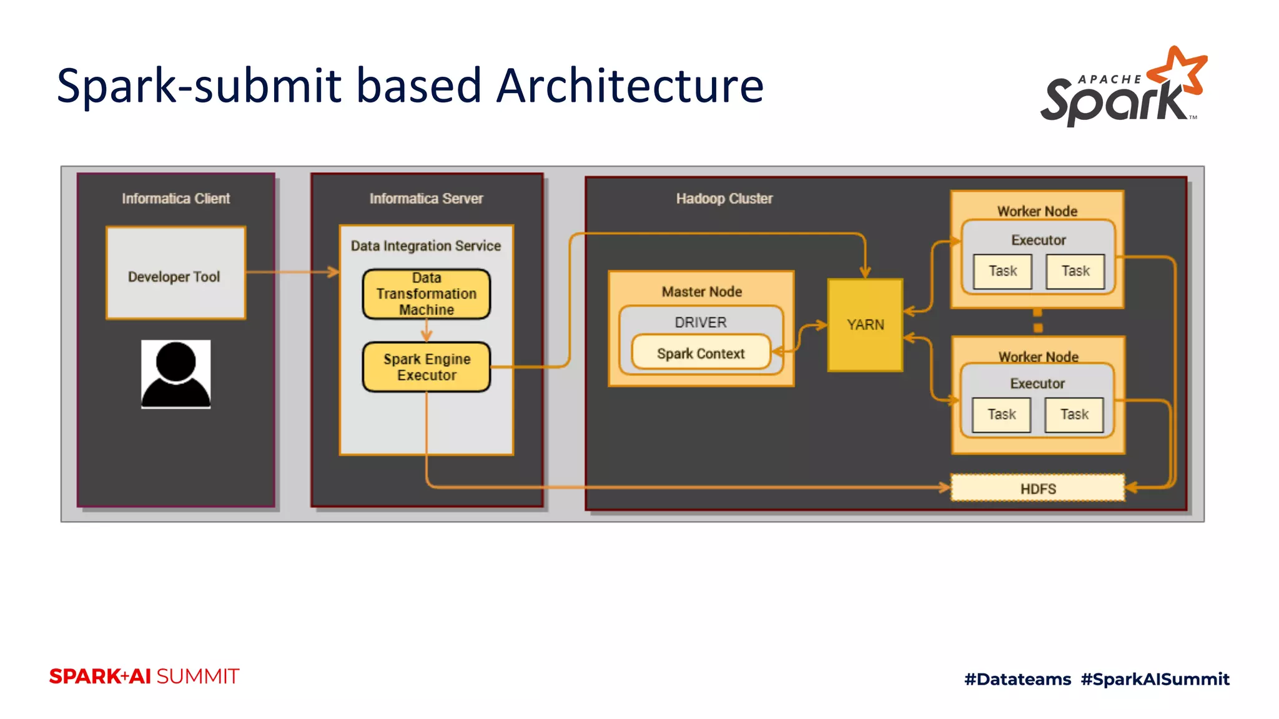1279x719 pixels.
Task: Click the YARN block
Action: (865, 325)
